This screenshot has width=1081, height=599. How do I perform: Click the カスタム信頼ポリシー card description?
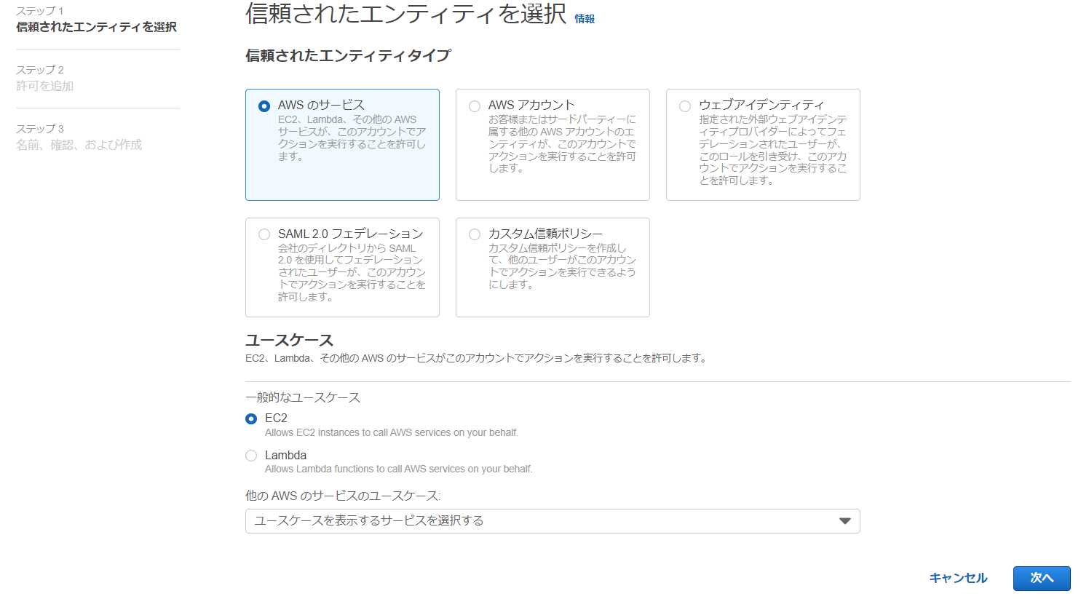(x=562, y=266)
